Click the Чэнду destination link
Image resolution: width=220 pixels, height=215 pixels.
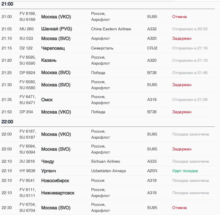point(47,162)
